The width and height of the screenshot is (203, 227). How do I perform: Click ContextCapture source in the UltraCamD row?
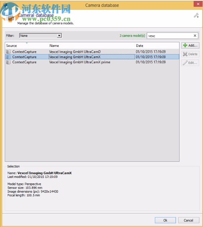(24, 52)
